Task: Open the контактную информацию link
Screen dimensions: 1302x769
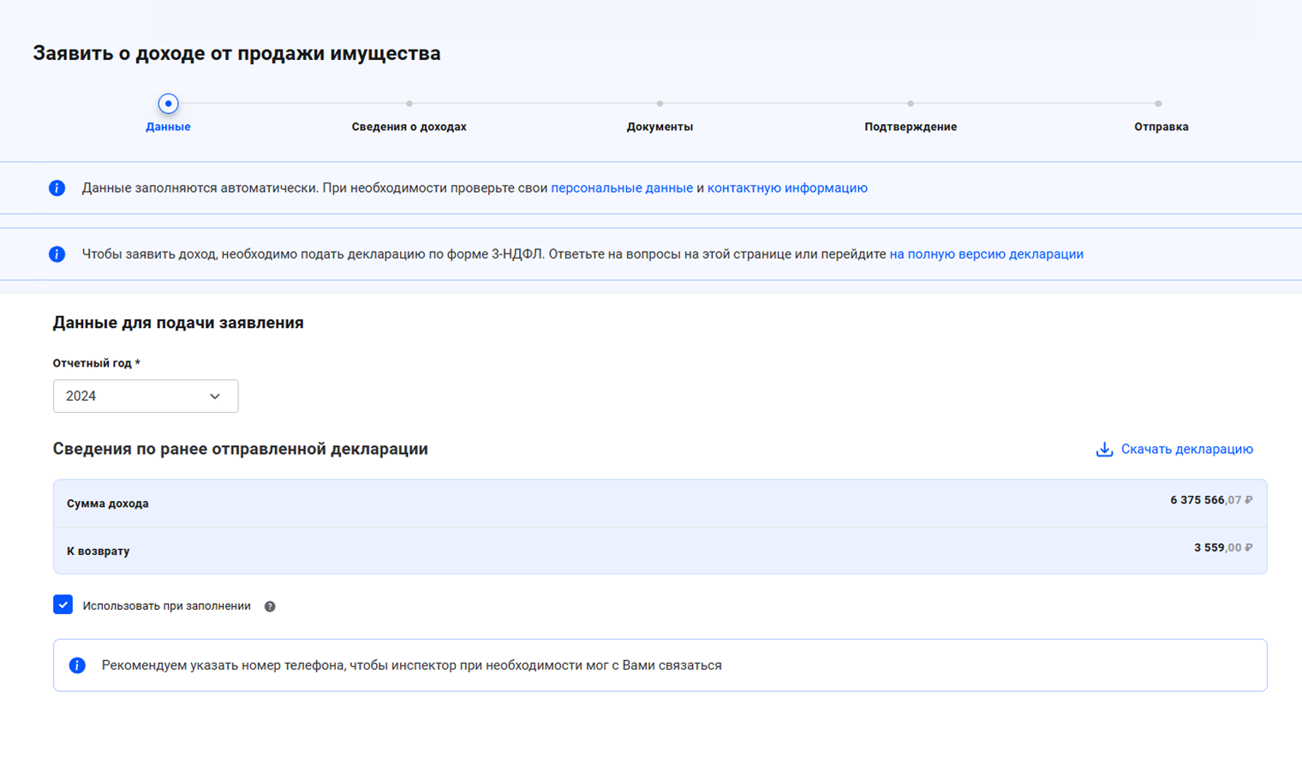Action: [x=786, y=188]
